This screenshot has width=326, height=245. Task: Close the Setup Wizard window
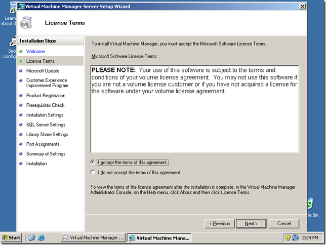point(302,7)
